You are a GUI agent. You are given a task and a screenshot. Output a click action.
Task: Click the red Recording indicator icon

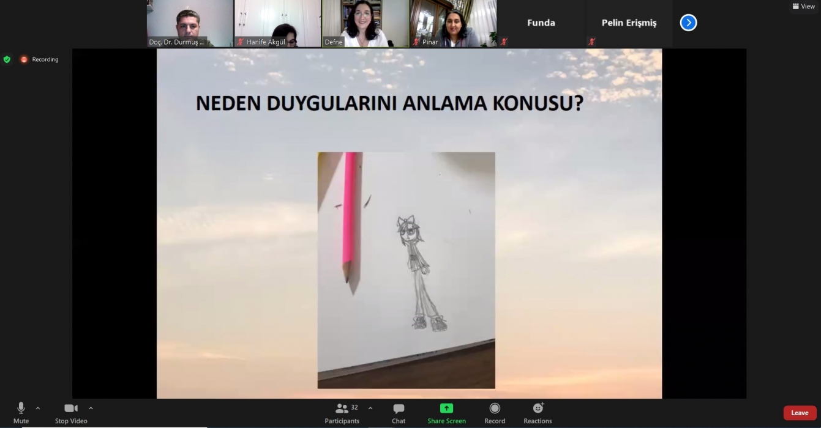click(x=24, y=59)
